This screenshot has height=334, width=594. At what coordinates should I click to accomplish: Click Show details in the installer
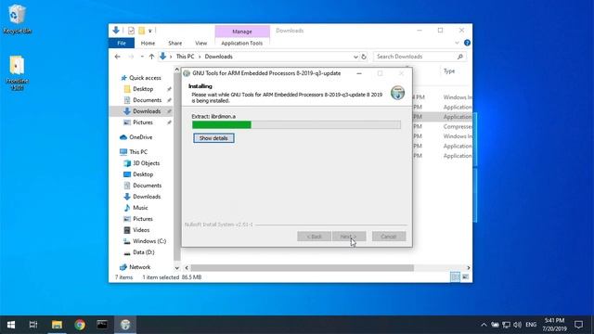coord(213,138)
